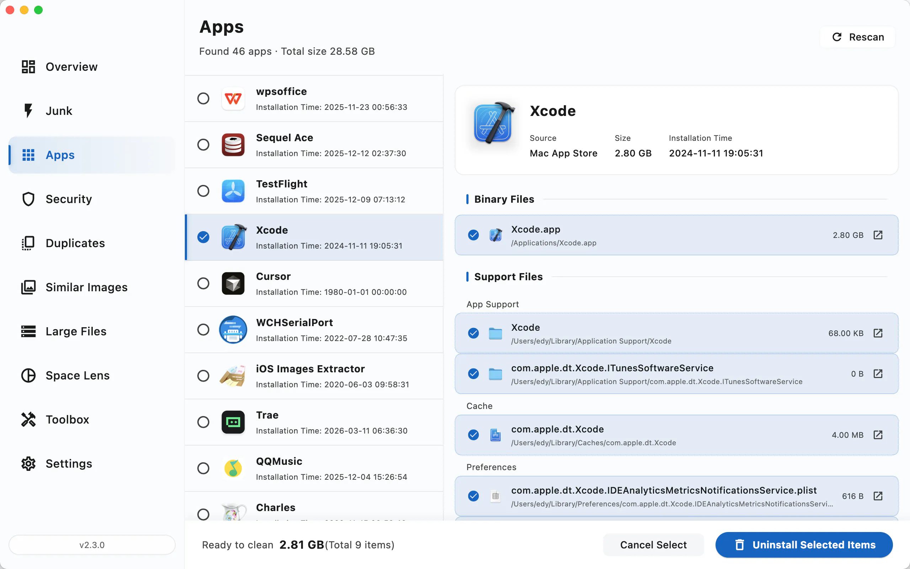Click the Trae app icon

click(x=233, y=422)
